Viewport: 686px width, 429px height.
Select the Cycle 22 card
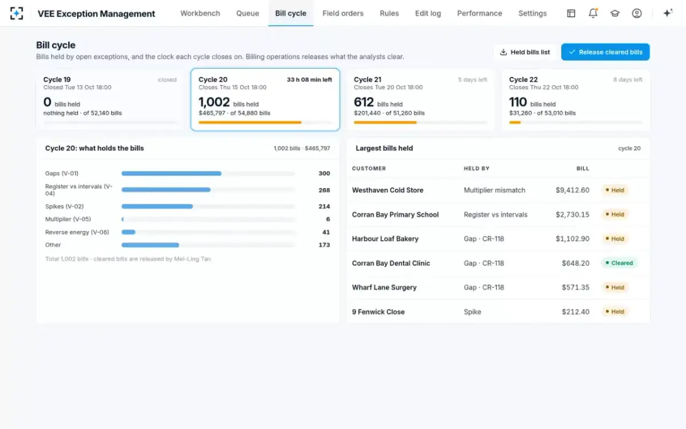click(x=576, y=100)
